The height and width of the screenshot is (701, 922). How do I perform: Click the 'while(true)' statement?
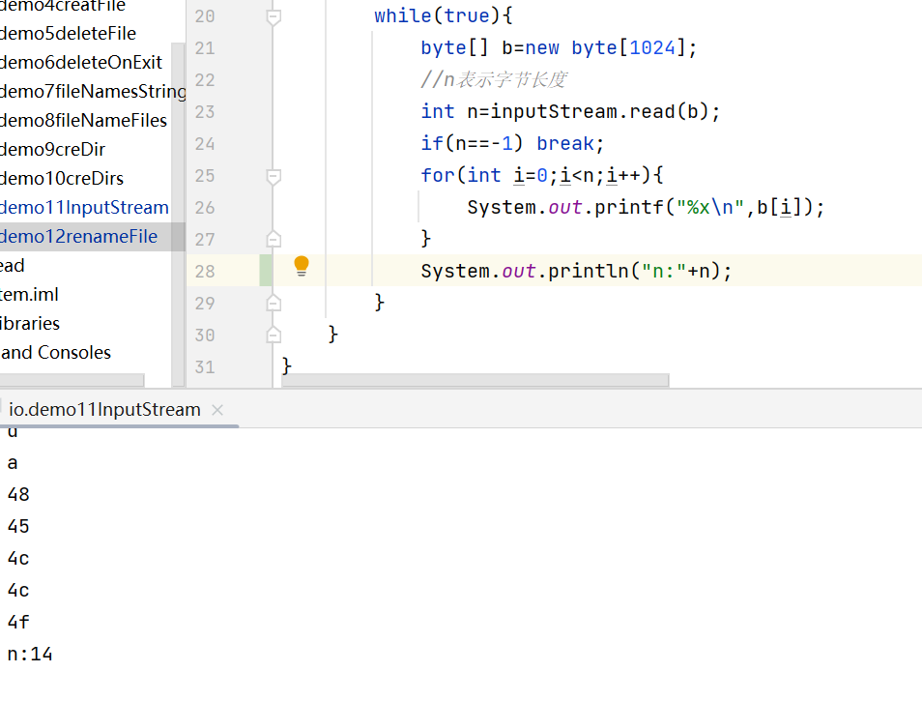coord(438,15)
